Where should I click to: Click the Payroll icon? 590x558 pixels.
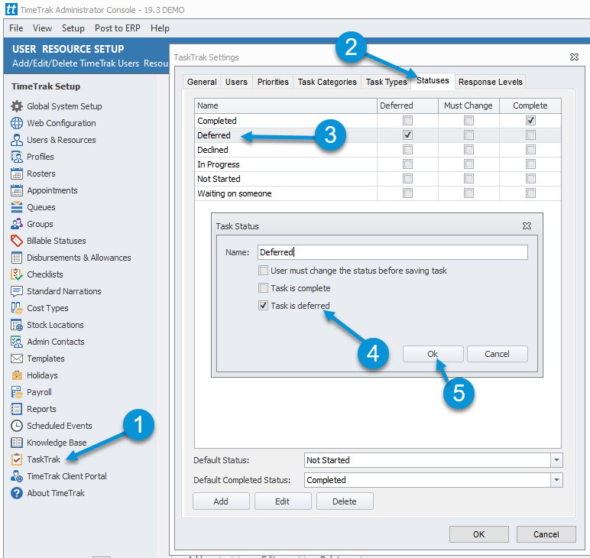[x=17, y=392]
